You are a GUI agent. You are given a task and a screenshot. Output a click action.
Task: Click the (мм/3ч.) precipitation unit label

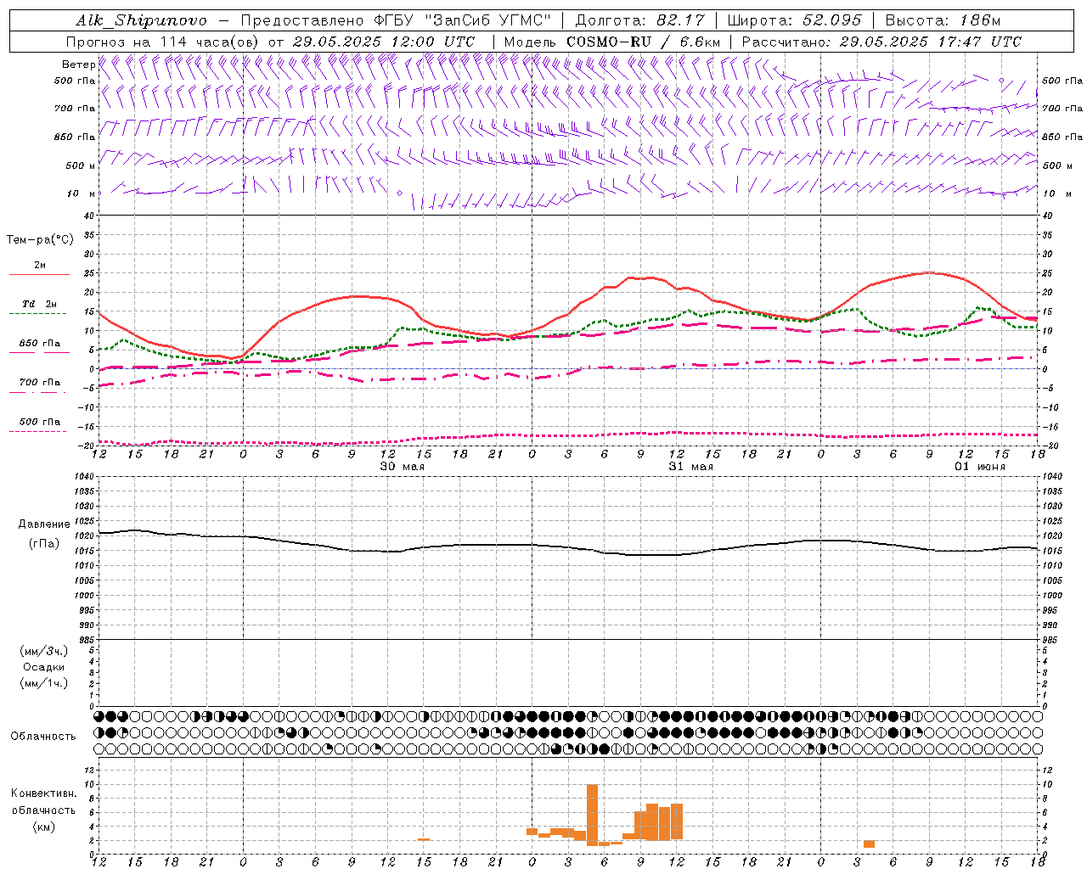click(x=44, y=651)
